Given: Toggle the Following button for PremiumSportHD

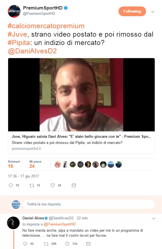Looking at the screenshot, I should [132, 11].
